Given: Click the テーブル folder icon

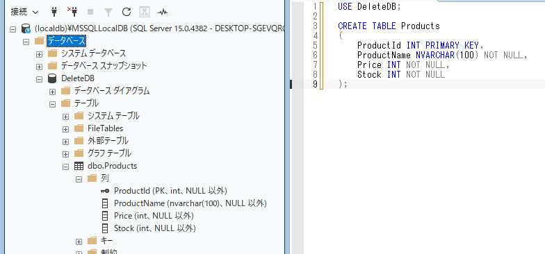Looking at the screenshot, I should pos(65,103).
